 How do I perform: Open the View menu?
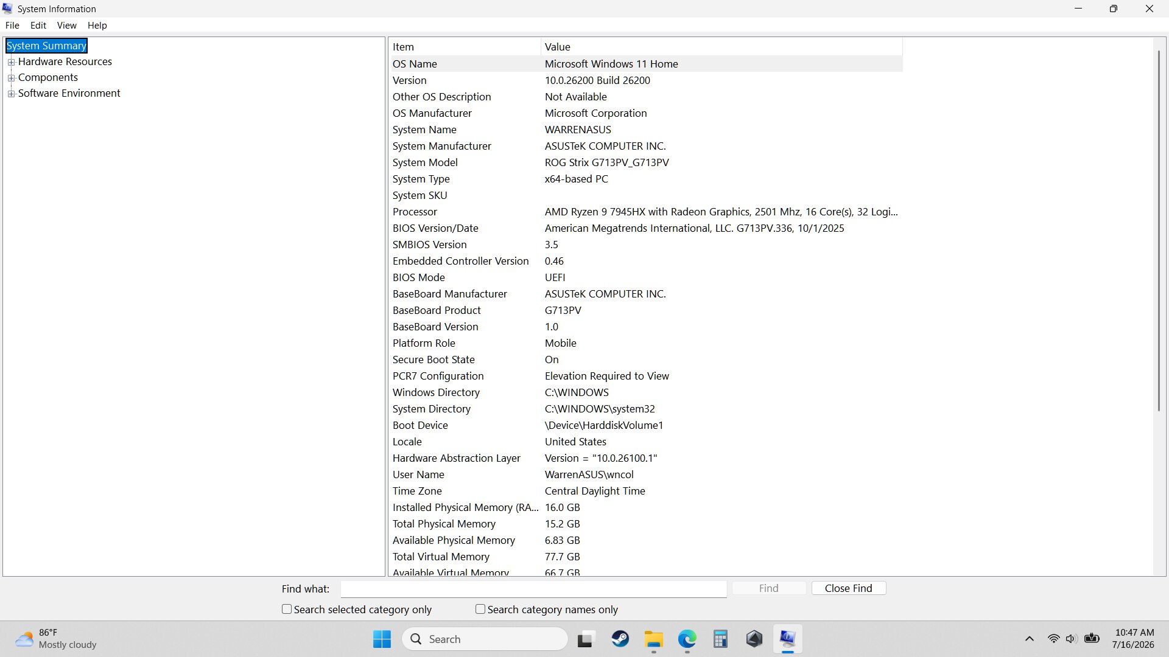coord(66,26)
